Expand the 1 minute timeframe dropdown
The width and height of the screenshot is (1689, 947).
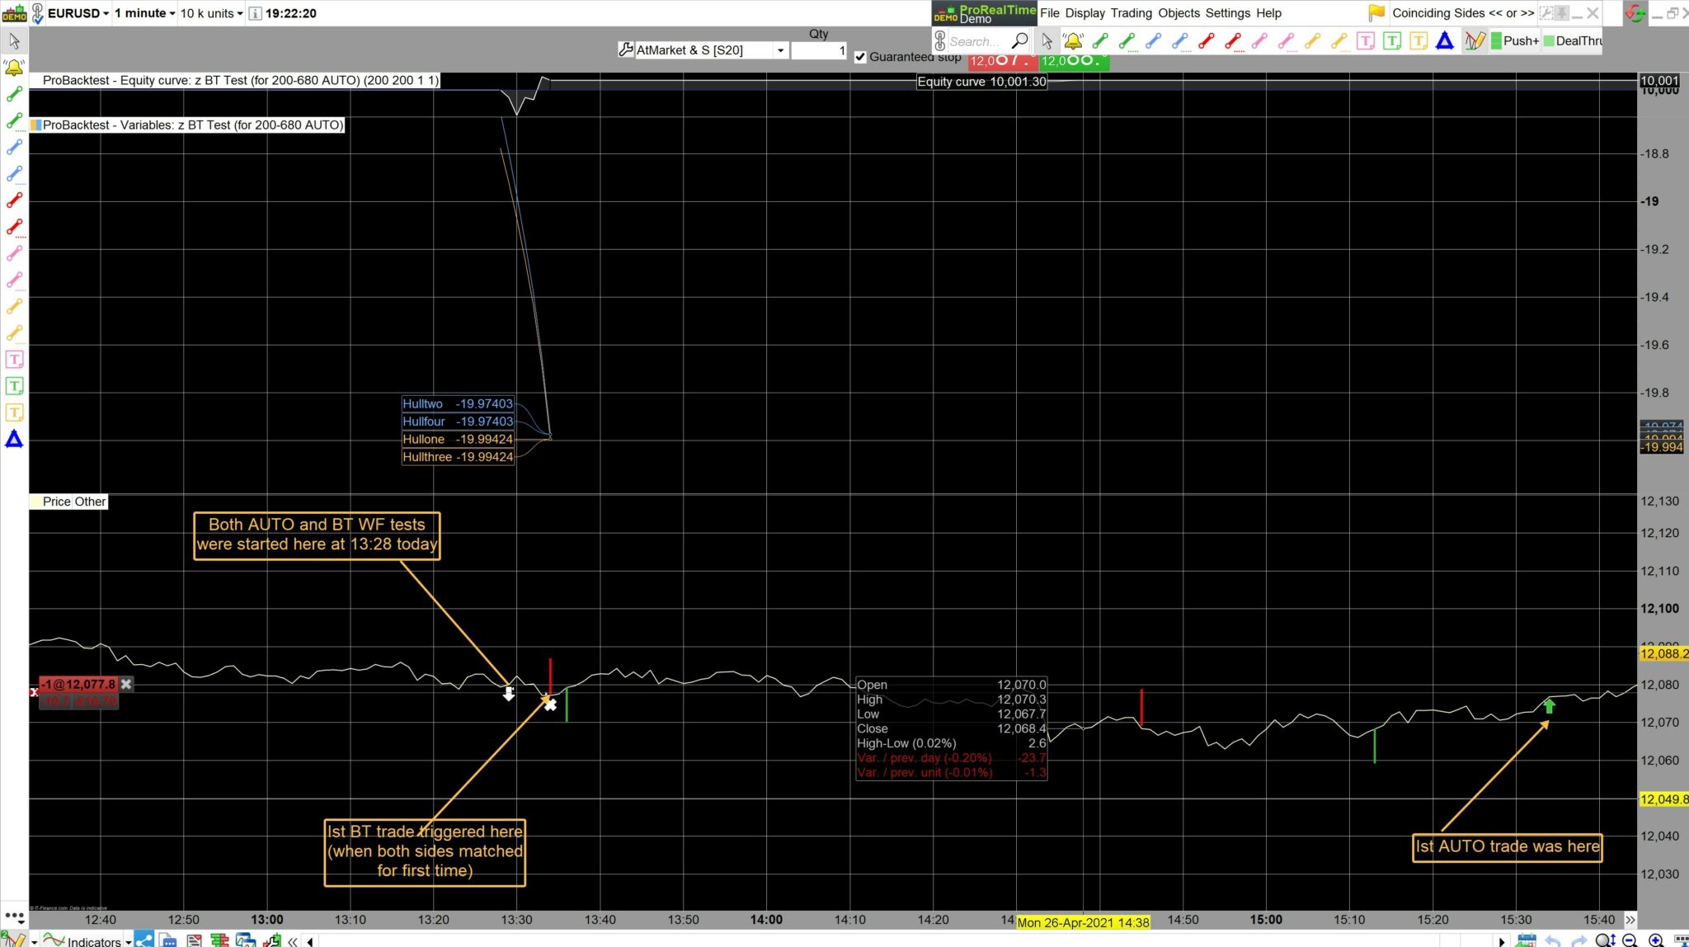pos(144,12)
